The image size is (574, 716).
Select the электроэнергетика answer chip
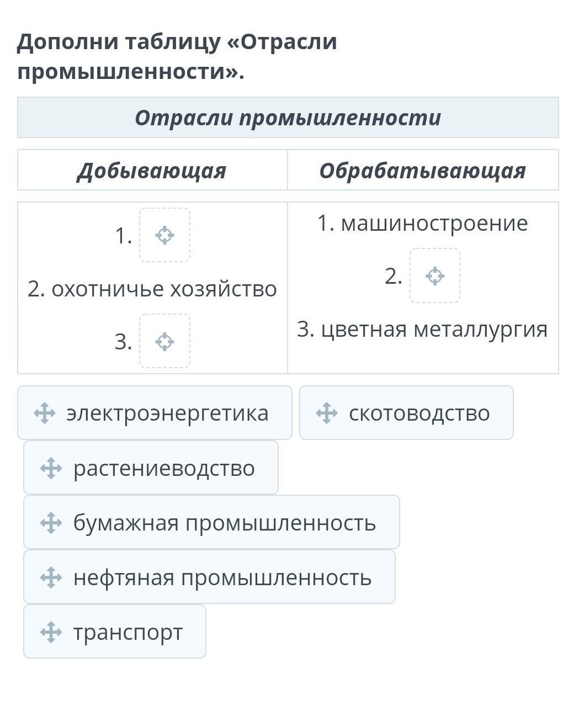[x=155, y=413]
